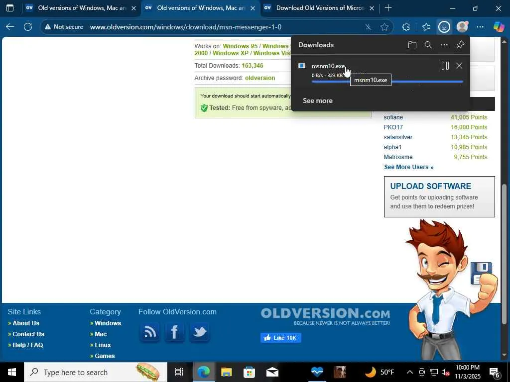Screen dimensions: 510x382
Task: Open the Windows 95 link
Action: [240, 46]
